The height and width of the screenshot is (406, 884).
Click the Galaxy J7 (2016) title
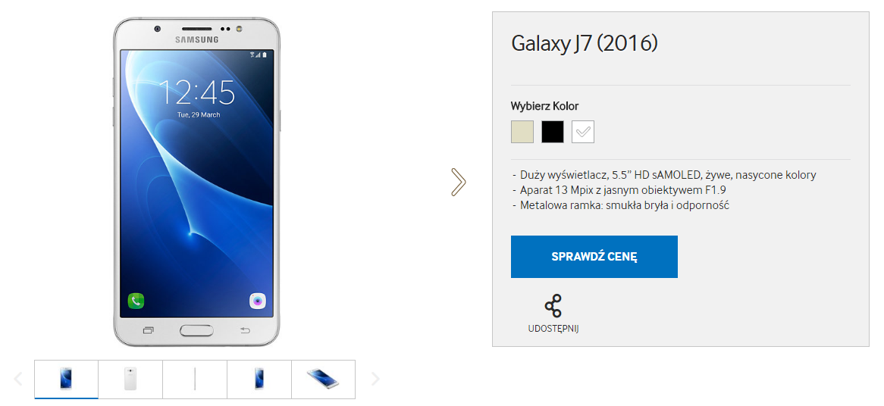point(585,44)
